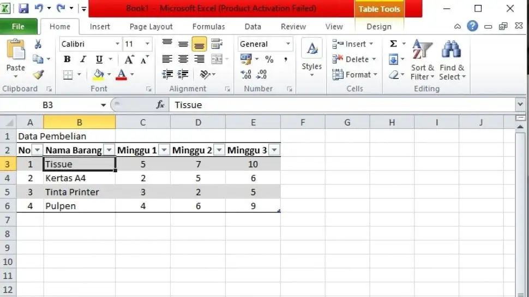Open filter dropdown for No column
This screenshot has height=297, width=529.
(37, 150)
